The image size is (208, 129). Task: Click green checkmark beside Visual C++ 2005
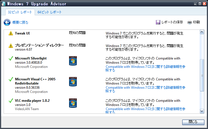tap(11, 79)
